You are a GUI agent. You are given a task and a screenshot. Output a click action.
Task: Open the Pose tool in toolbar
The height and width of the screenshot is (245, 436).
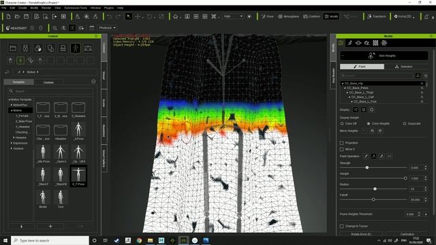(268, 16)
